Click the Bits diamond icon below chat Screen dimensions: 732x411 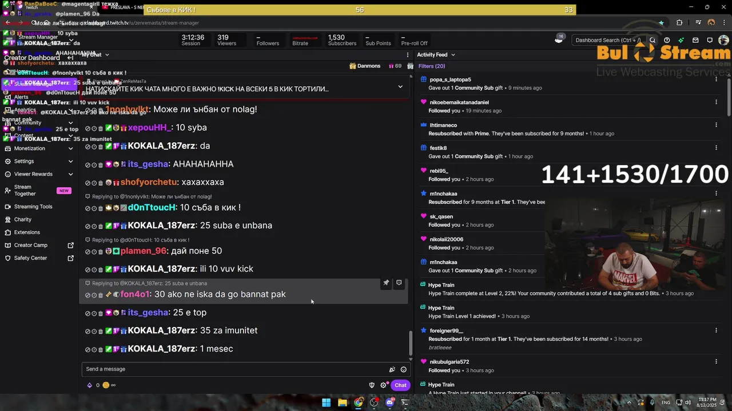point(90,385)
